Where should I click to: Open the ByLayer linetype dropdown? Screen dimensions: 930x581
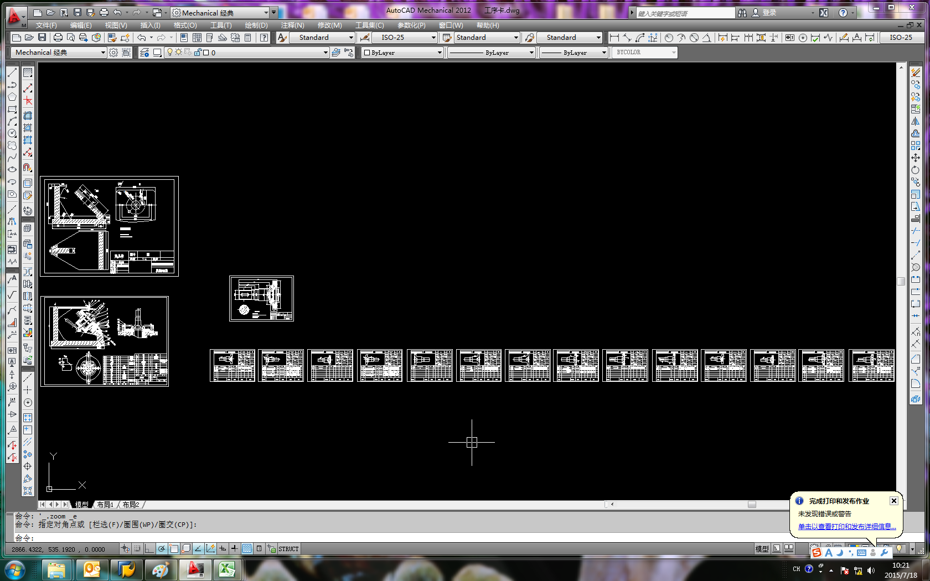click(x=531, y=53)
